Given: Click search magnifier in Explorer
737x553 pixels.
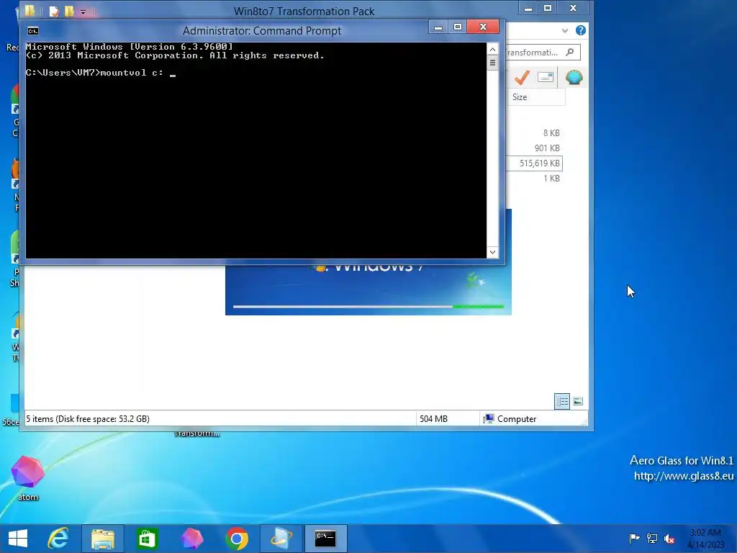Looking at the screenshot, I should pyautogui.click(x=570, y=52).
